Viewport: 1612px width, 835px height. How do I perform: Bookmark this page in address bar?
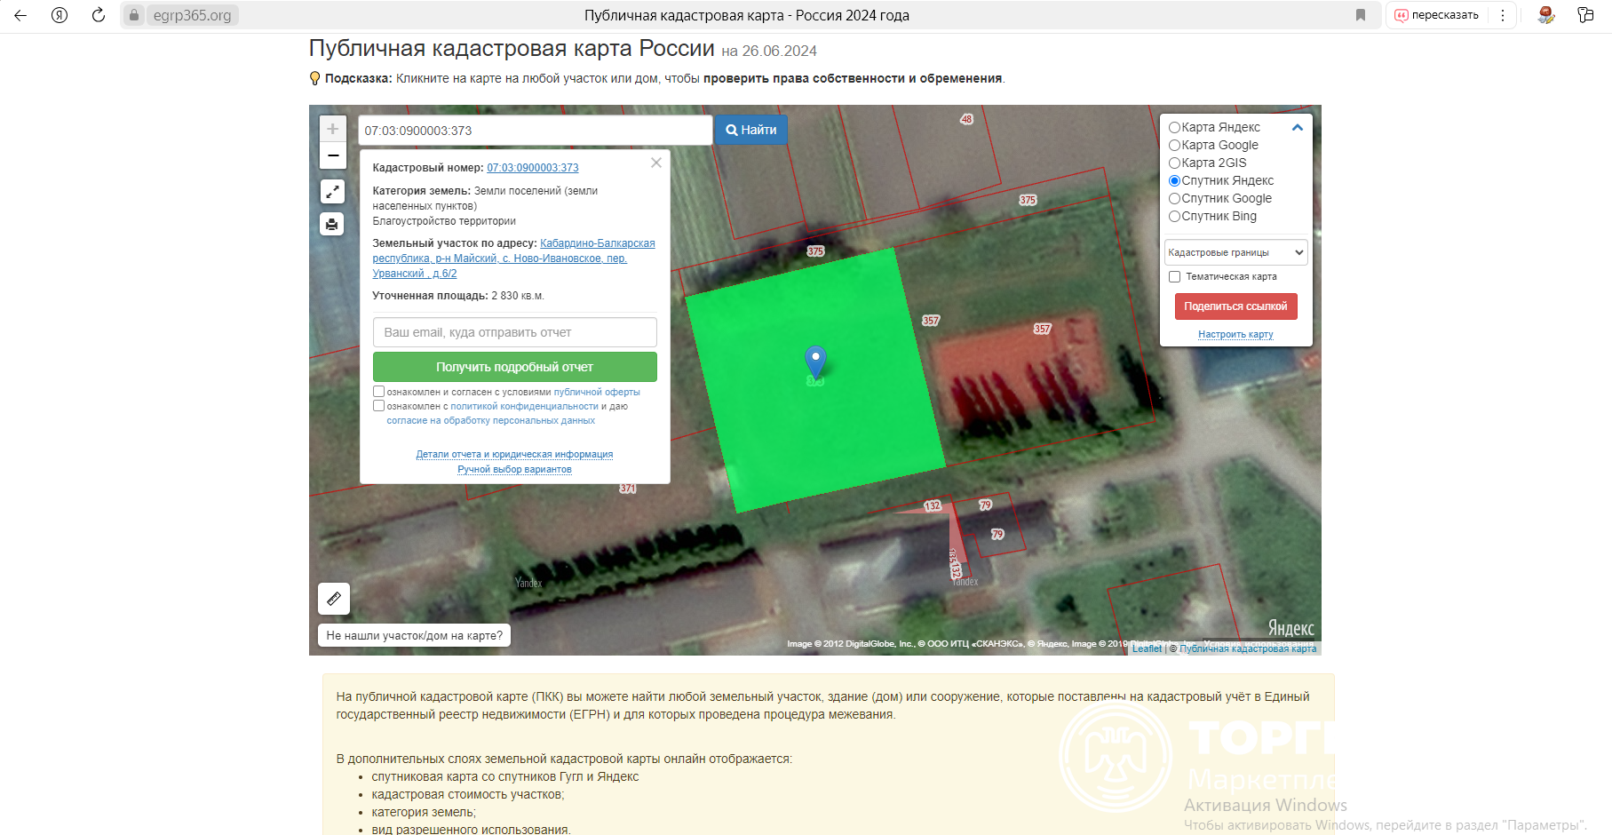coord(1360,15)
